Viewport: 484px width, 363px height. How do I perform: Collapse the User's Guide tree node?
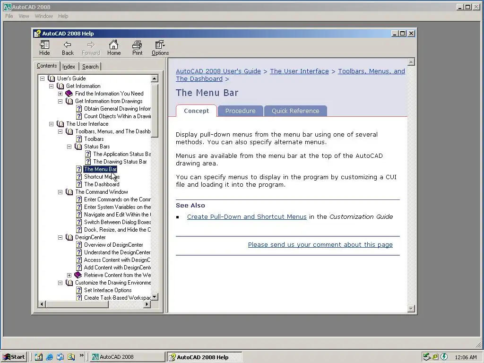[42, 79]
